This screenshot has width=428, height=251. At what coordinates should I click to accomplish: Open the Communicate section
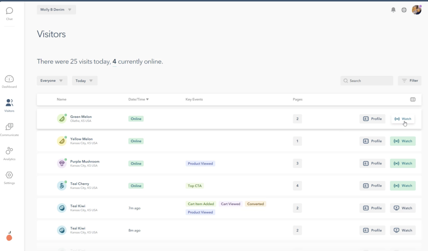click(10, 129)
